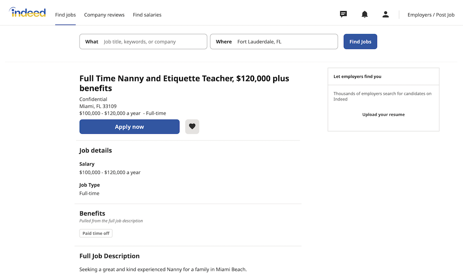Switch to the Find salaries tab
463x275 pixels.
point(147,15)
